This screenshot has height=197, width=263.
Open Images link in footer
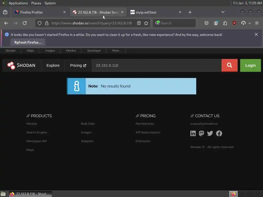click(x=86, y=132)
